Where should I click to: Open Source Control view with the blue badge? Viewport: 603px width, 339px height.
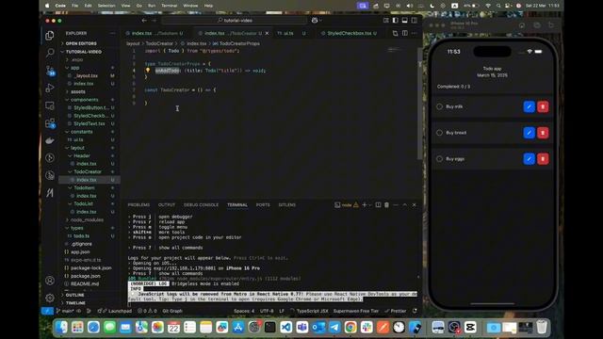click(x=50, y=71)
